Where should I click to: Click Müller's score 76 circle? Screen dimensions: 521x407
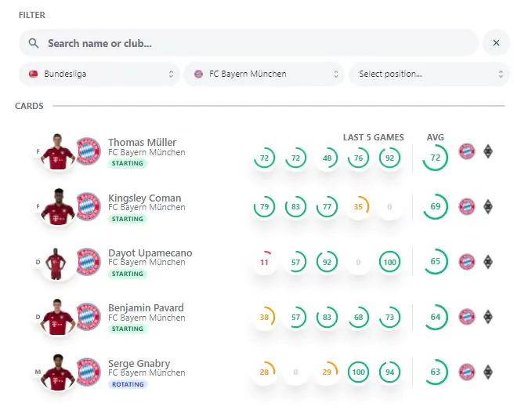pos(358,158)
